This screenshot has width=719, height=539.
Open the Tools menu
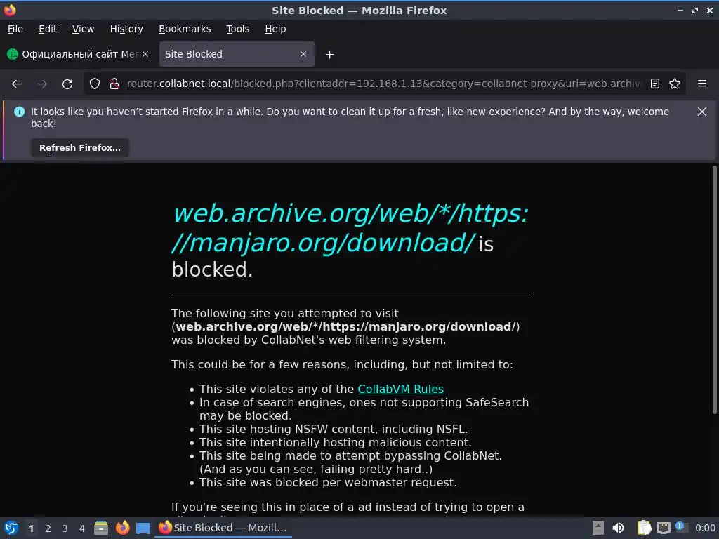pos(237,29)
